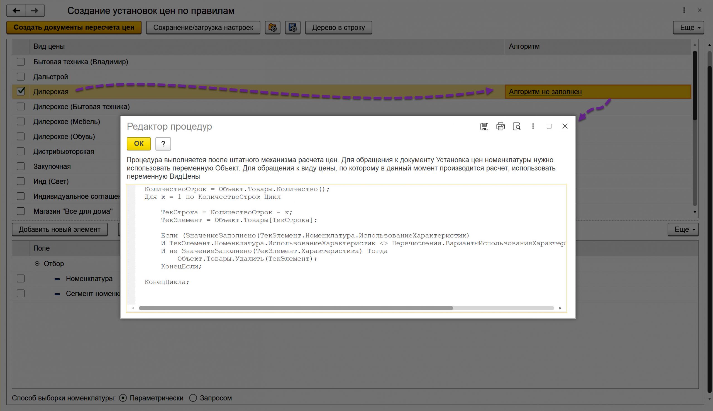The height and width of the screenshot is (411, 713).
Task: Check the Закупочная checkbox
Action: click(21, 166)
